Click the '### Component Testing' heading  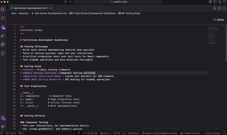[x=34, y=122]
